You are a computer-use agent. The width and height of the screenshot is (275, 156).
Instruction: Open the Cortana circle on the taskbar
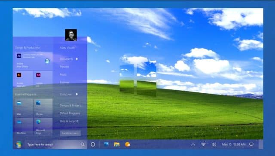point(93,144)
